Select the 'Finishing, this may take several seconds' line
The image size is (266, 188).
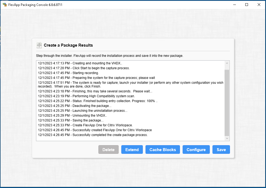[x=95, y=91]
